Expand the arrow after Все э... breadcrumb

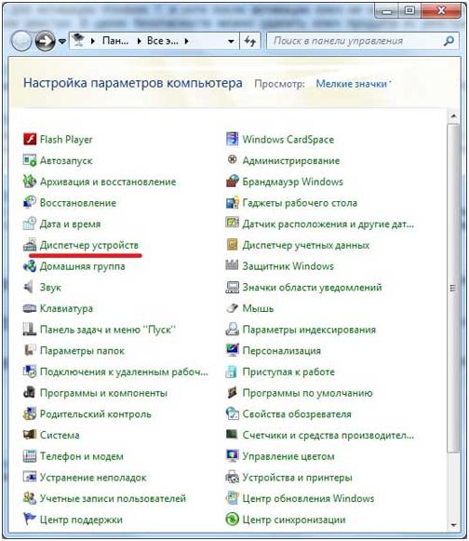[x=186, y=41]
